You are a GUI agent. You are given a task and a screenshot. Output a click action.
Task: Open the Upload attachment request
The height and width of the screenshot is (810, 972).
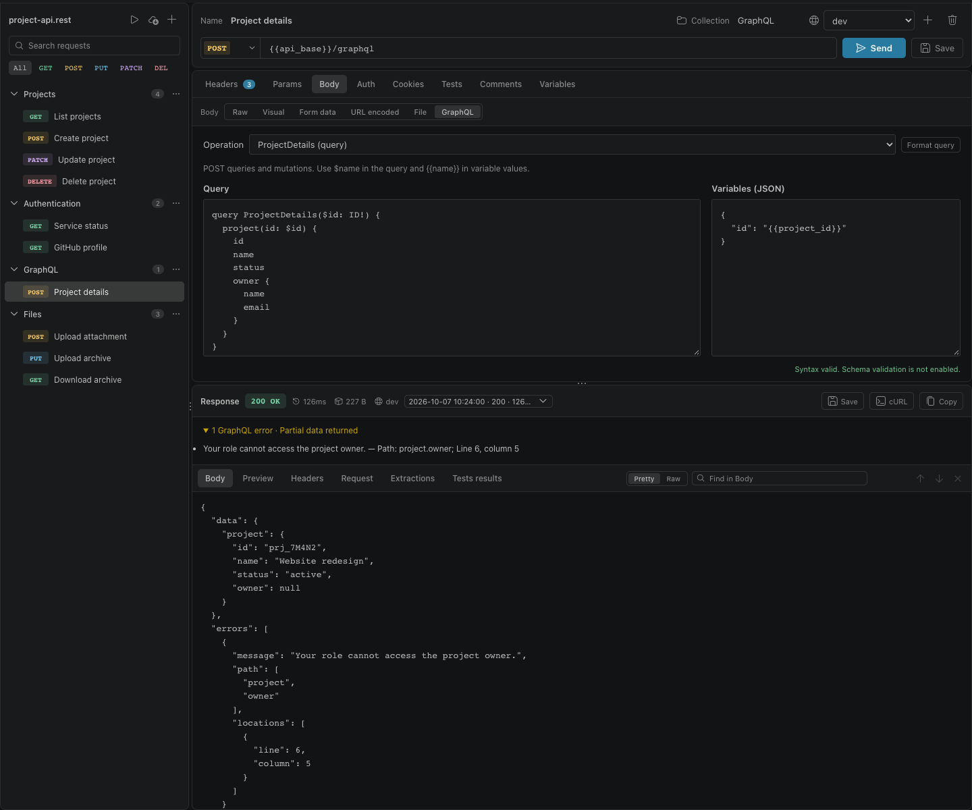pyautogui.click(x=94, y=336)
